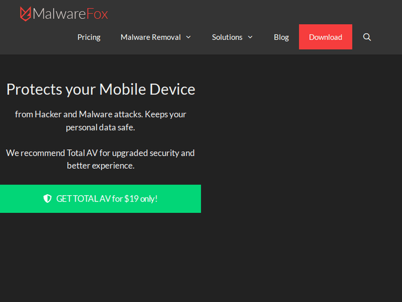Open the search magnifier icon
This screenshot has height=302, width=402.
click(367, 37)
